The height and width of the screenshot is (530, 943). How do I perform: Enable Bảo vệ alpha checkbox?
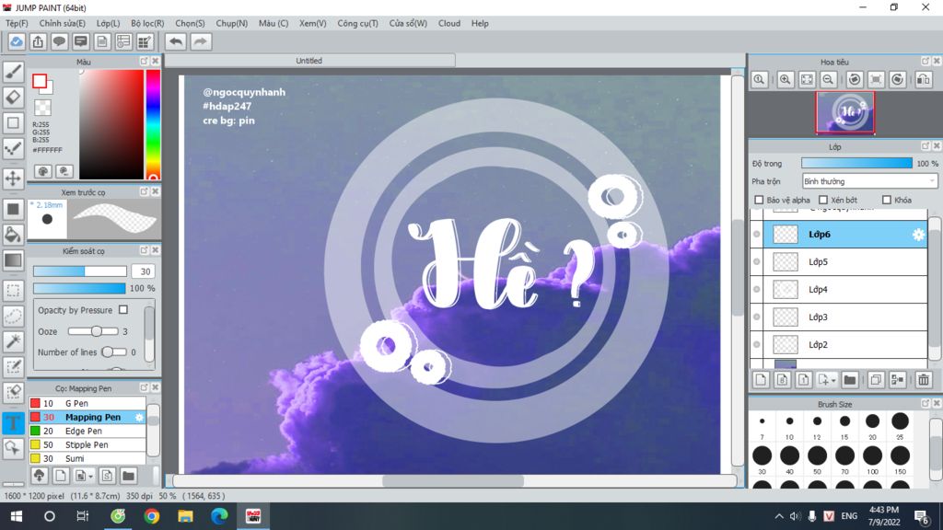click(x=759, y=200)
